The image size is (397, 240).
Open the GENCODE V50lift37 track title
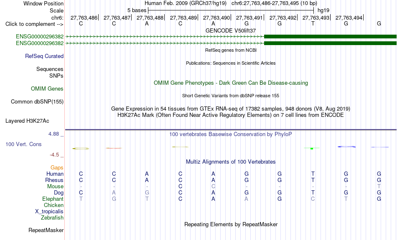pos(231,30)
